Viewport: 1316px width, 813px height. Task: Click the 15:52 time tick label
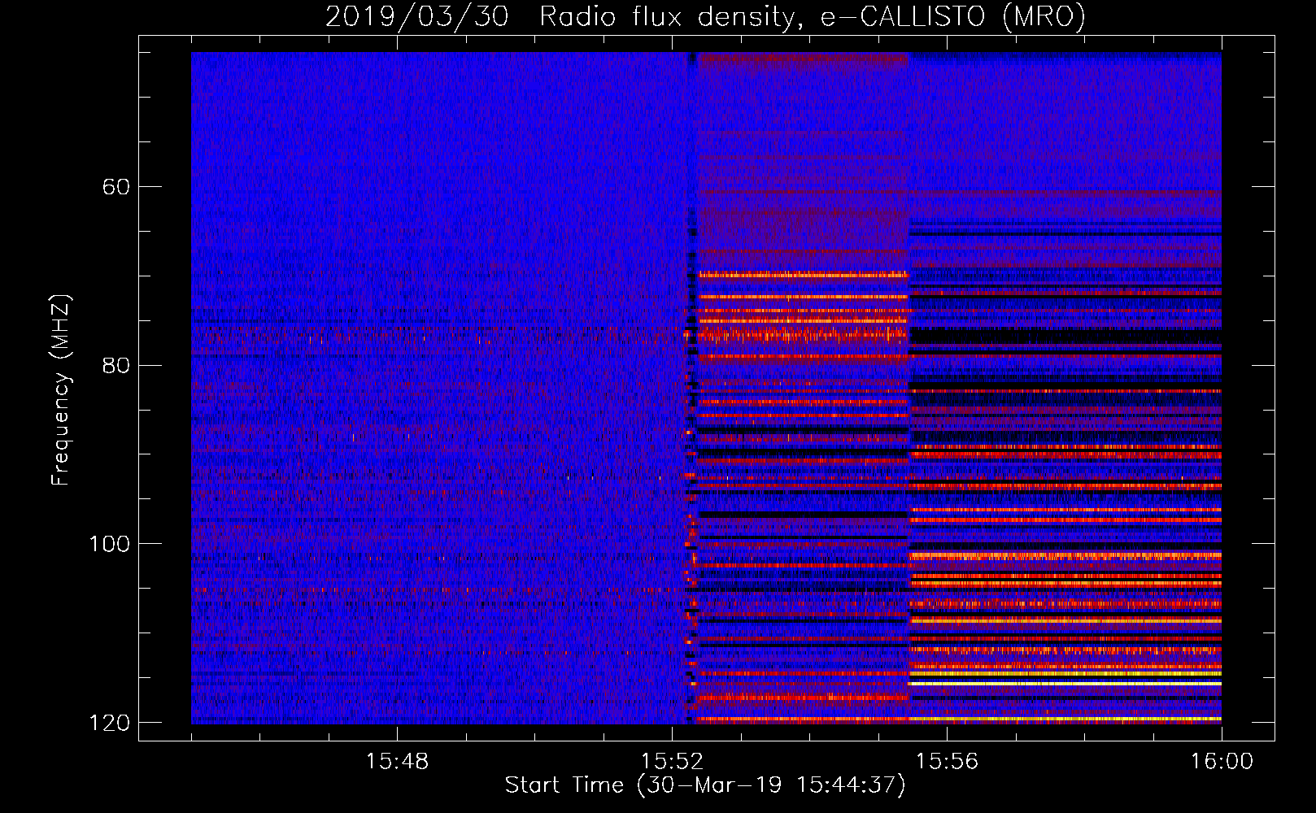click(x=672, y=761)
